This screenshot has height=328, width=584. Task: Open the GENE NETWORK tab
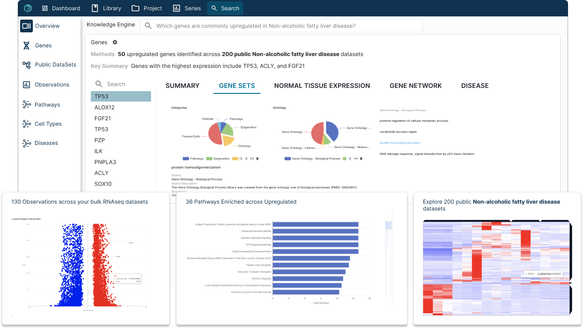point(416,86)
